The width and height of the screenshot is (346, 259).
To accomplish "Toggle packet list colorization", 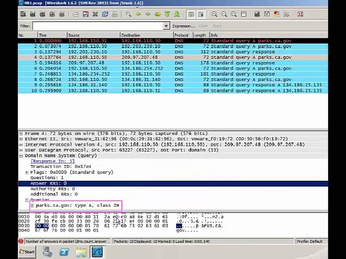I will (191, 15).
